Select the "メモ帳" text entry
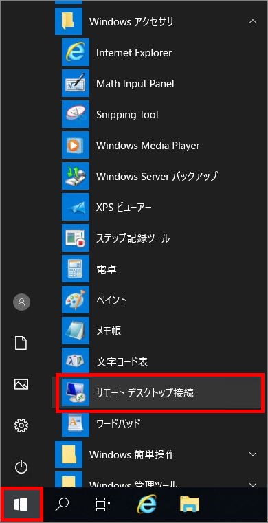Screen dimensions: 268x523 pos(109,331)
